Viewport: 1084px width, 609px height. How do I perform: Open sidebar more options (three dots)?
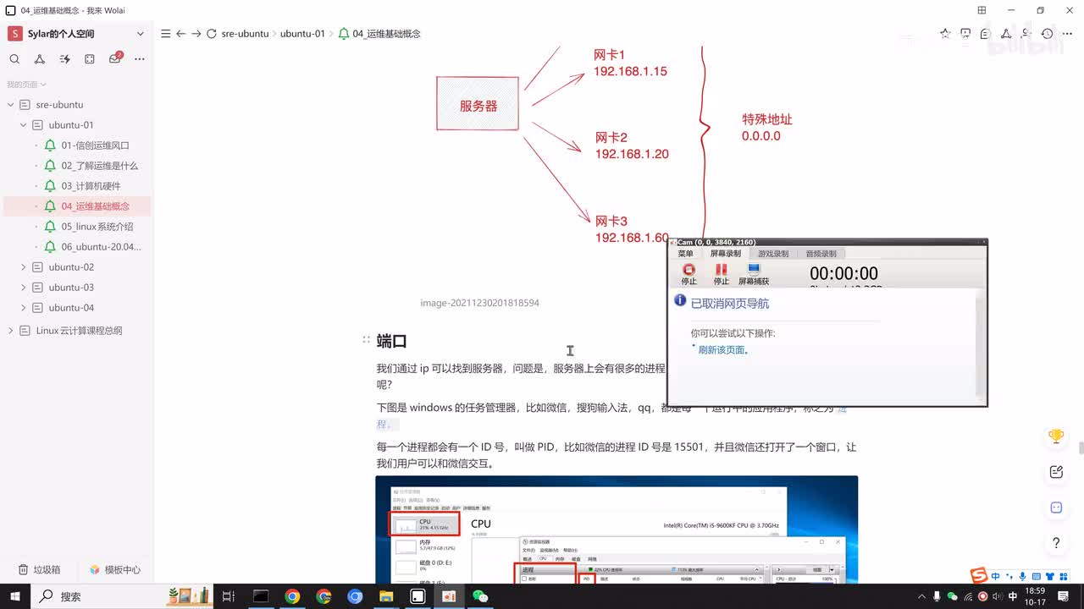[x=140, y=59]
